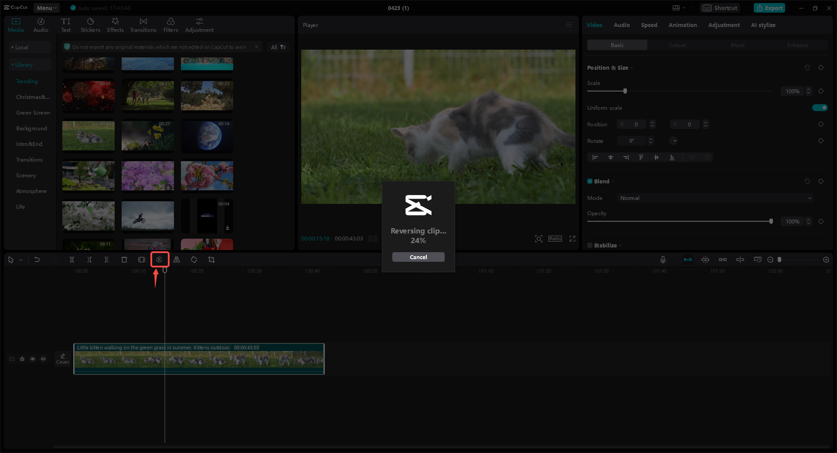837x453 pixels.
Task: Dismiss the export warning notice
Action: pyautogui.click(x=257, y=47)
